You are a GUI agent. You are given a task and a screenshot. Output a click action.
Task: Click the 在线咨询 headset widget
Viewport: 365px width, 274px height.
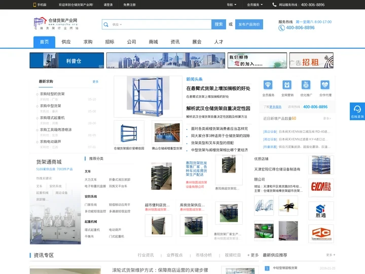click(x=357, y=111)
